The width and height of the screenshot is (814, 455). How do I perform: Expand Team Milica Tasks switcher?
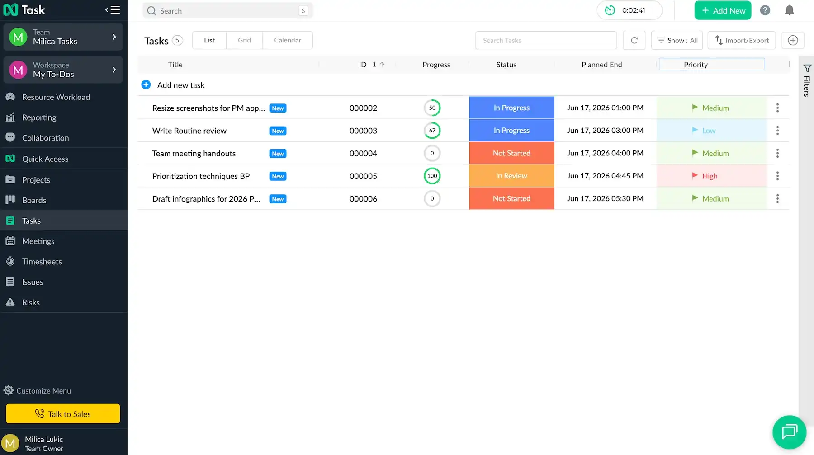(x=63, y=37)
